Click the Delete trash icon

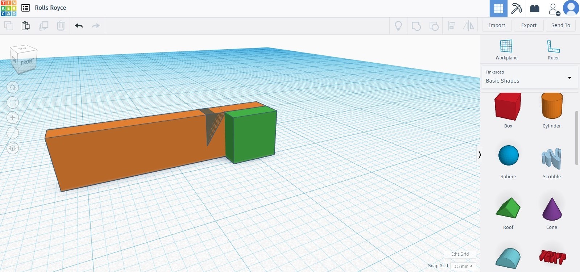click(61, 26)
